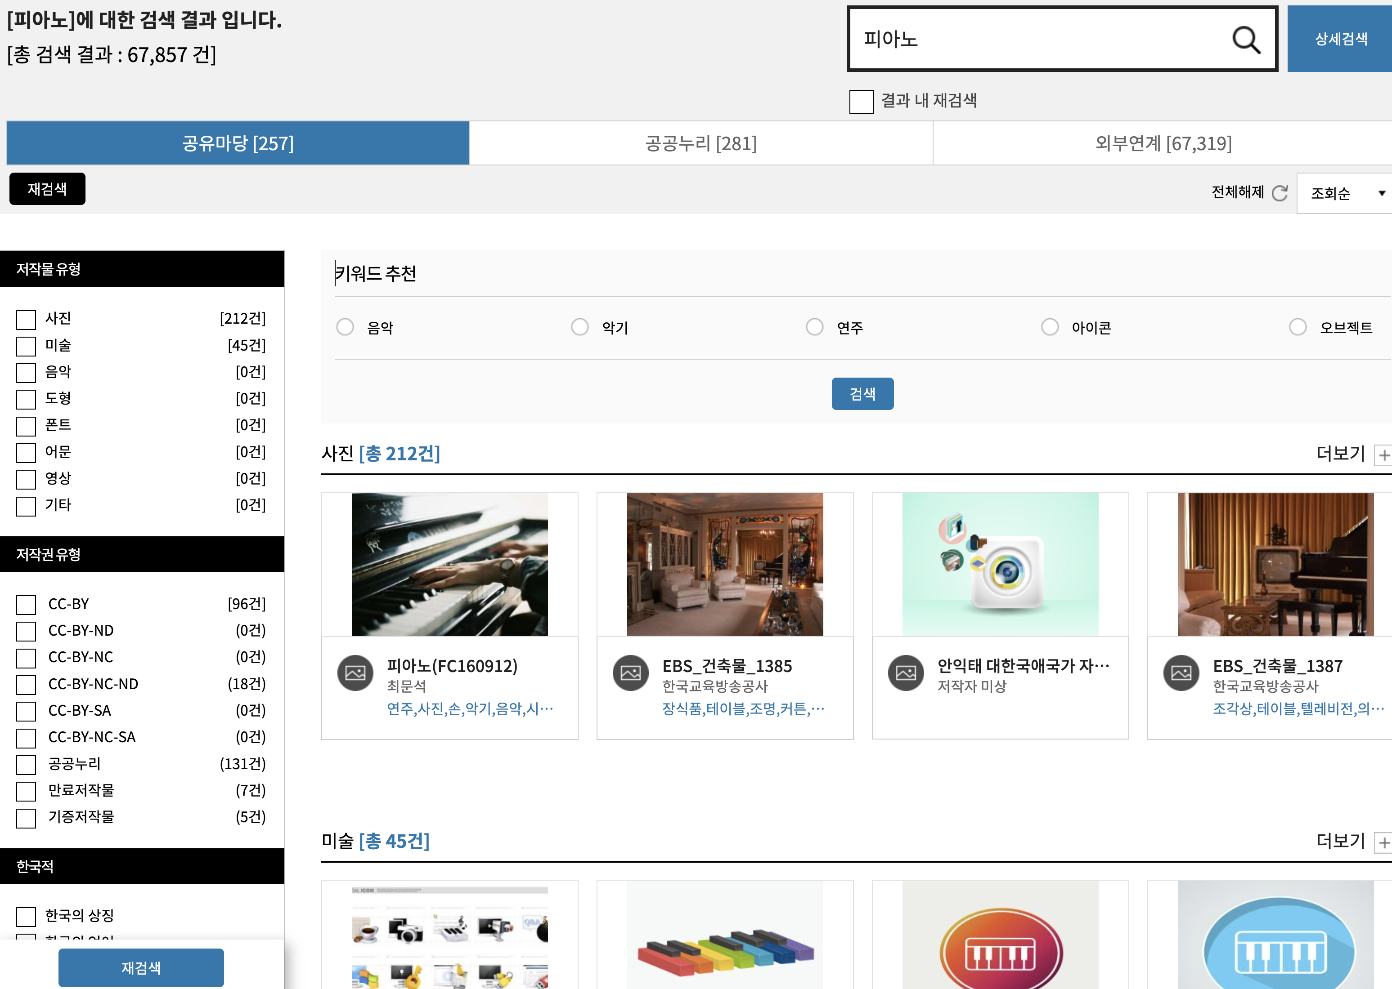Click the 전체해제 reset refresh icon
The image size is (1392, 989).
1280,193
